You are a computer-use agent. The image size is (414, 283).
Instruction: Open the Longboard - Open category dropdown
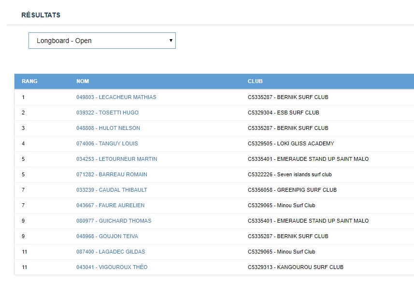pos(102,41)
